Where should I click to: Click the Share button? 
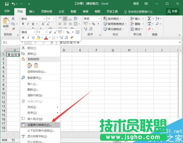pyautogui.click(x=172, y=11)
